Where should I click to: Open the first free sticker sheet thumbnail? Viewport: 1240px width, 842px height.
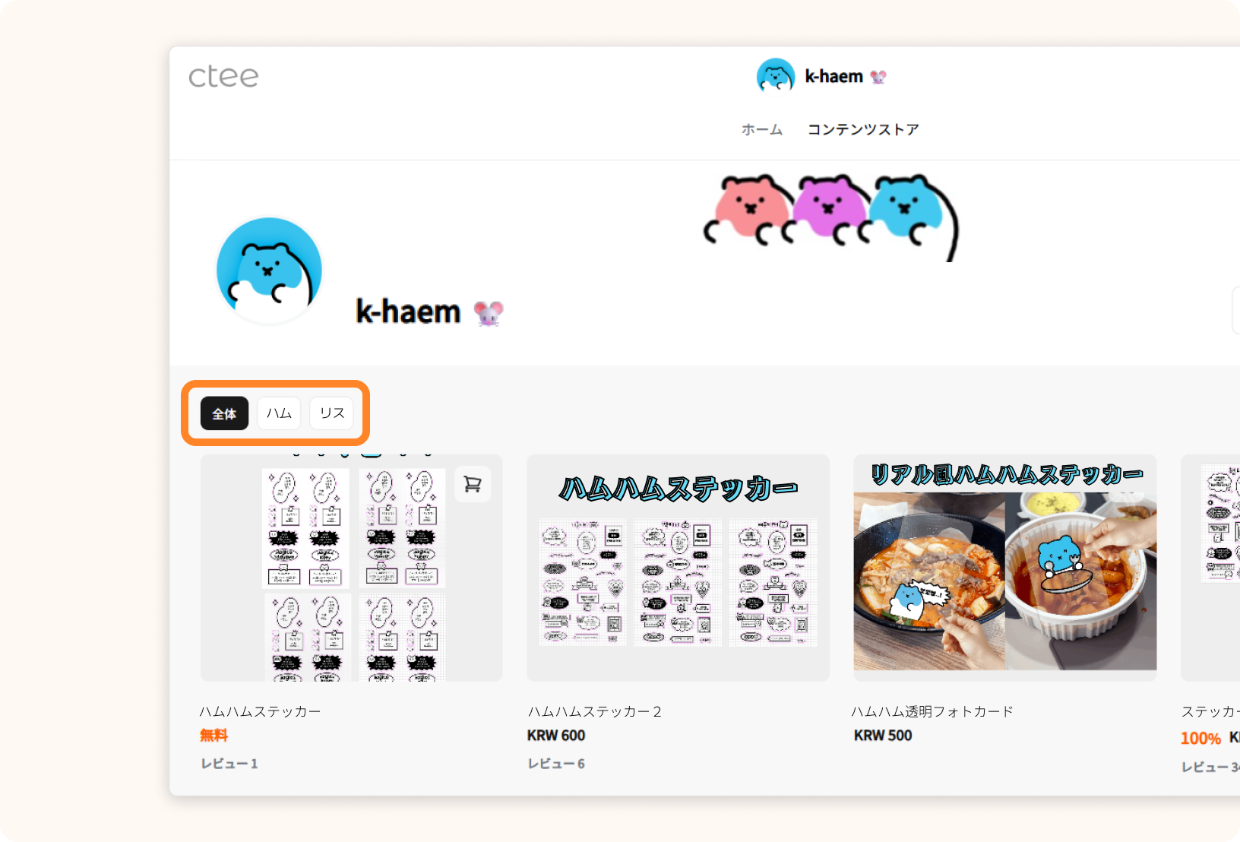(351, 568)
